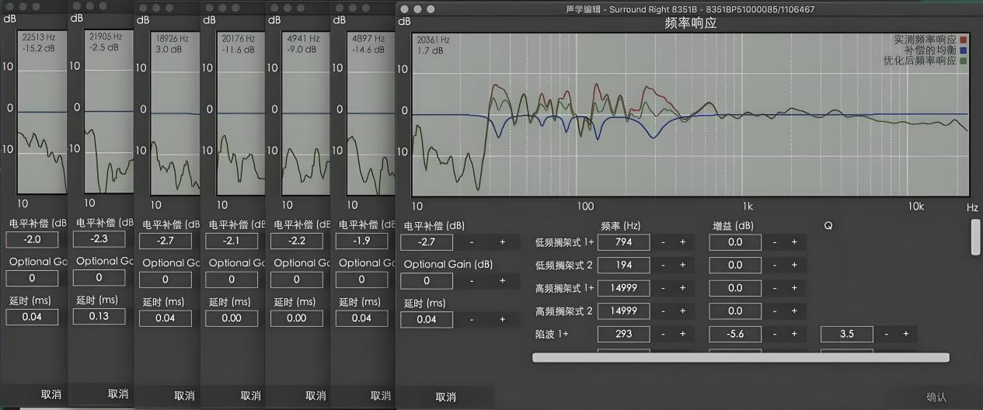Click 取消 in the window showing 4897 Hz

pos(381,395)
